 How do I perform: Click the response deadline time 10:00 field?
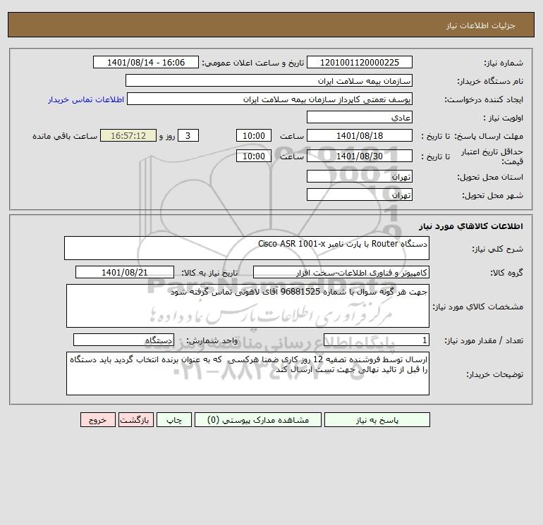(253, 136)
